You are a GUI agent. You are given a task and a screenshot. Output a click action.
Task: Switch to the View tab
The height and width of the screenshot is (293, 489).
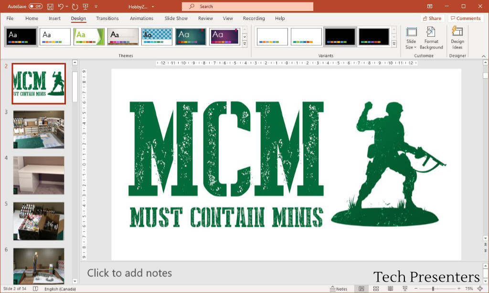(x=228, y=19)
